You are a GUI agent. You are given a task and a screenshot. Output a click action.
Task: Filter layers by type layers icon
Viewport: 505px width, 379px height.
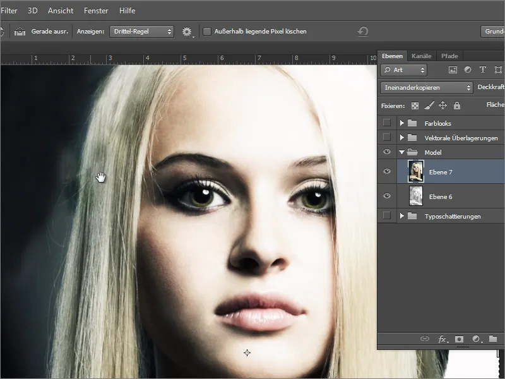coord(482,69)
